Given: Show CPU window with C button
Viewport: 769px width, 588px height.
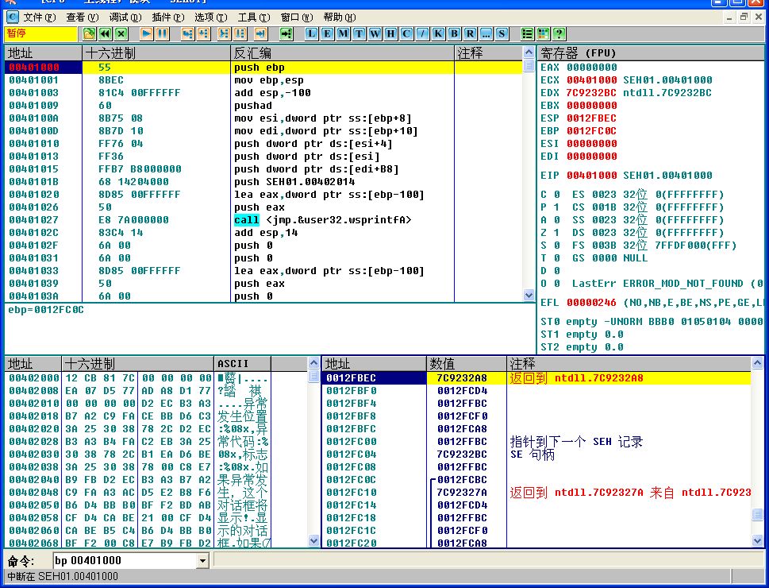Looking at the screenshot, I should coord(406,34).
